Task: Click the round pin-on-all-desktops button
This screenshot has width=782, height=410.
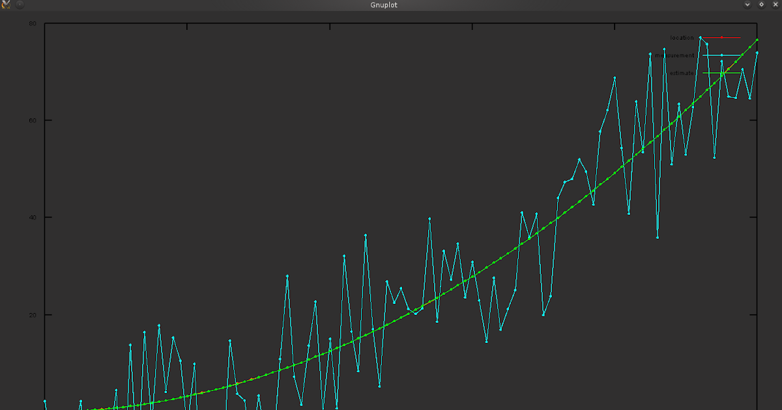Action: coord(20,5)
